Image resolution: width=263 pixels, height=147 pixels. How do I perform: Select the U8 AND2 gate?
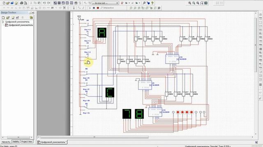click(x=206, y=39)
